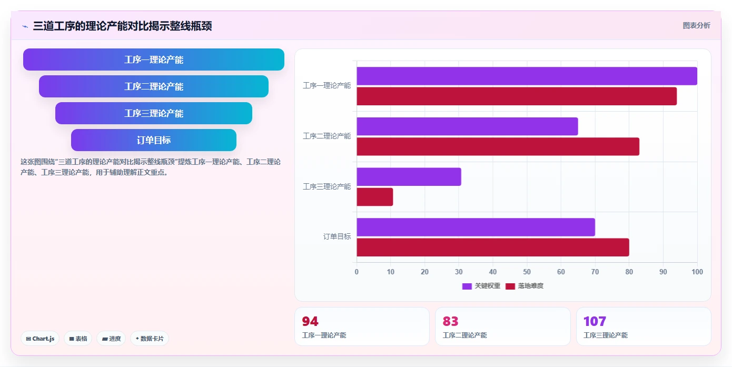Click the red 落地难度 bar for 工序三理论产能
The height and width of the screenshot is (367, 732).
[375, 197]
